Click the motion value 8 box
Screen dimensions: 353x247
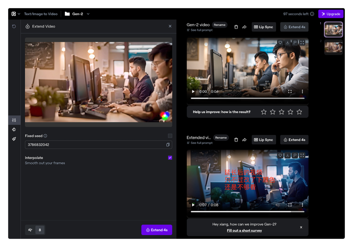coord(40,230)
